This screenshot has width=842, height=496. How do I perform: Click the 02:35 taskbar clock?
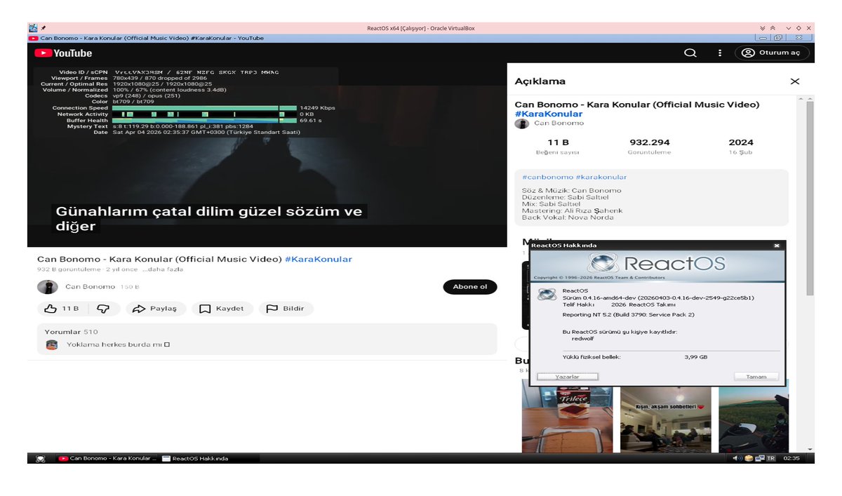[x=791, y=458]
